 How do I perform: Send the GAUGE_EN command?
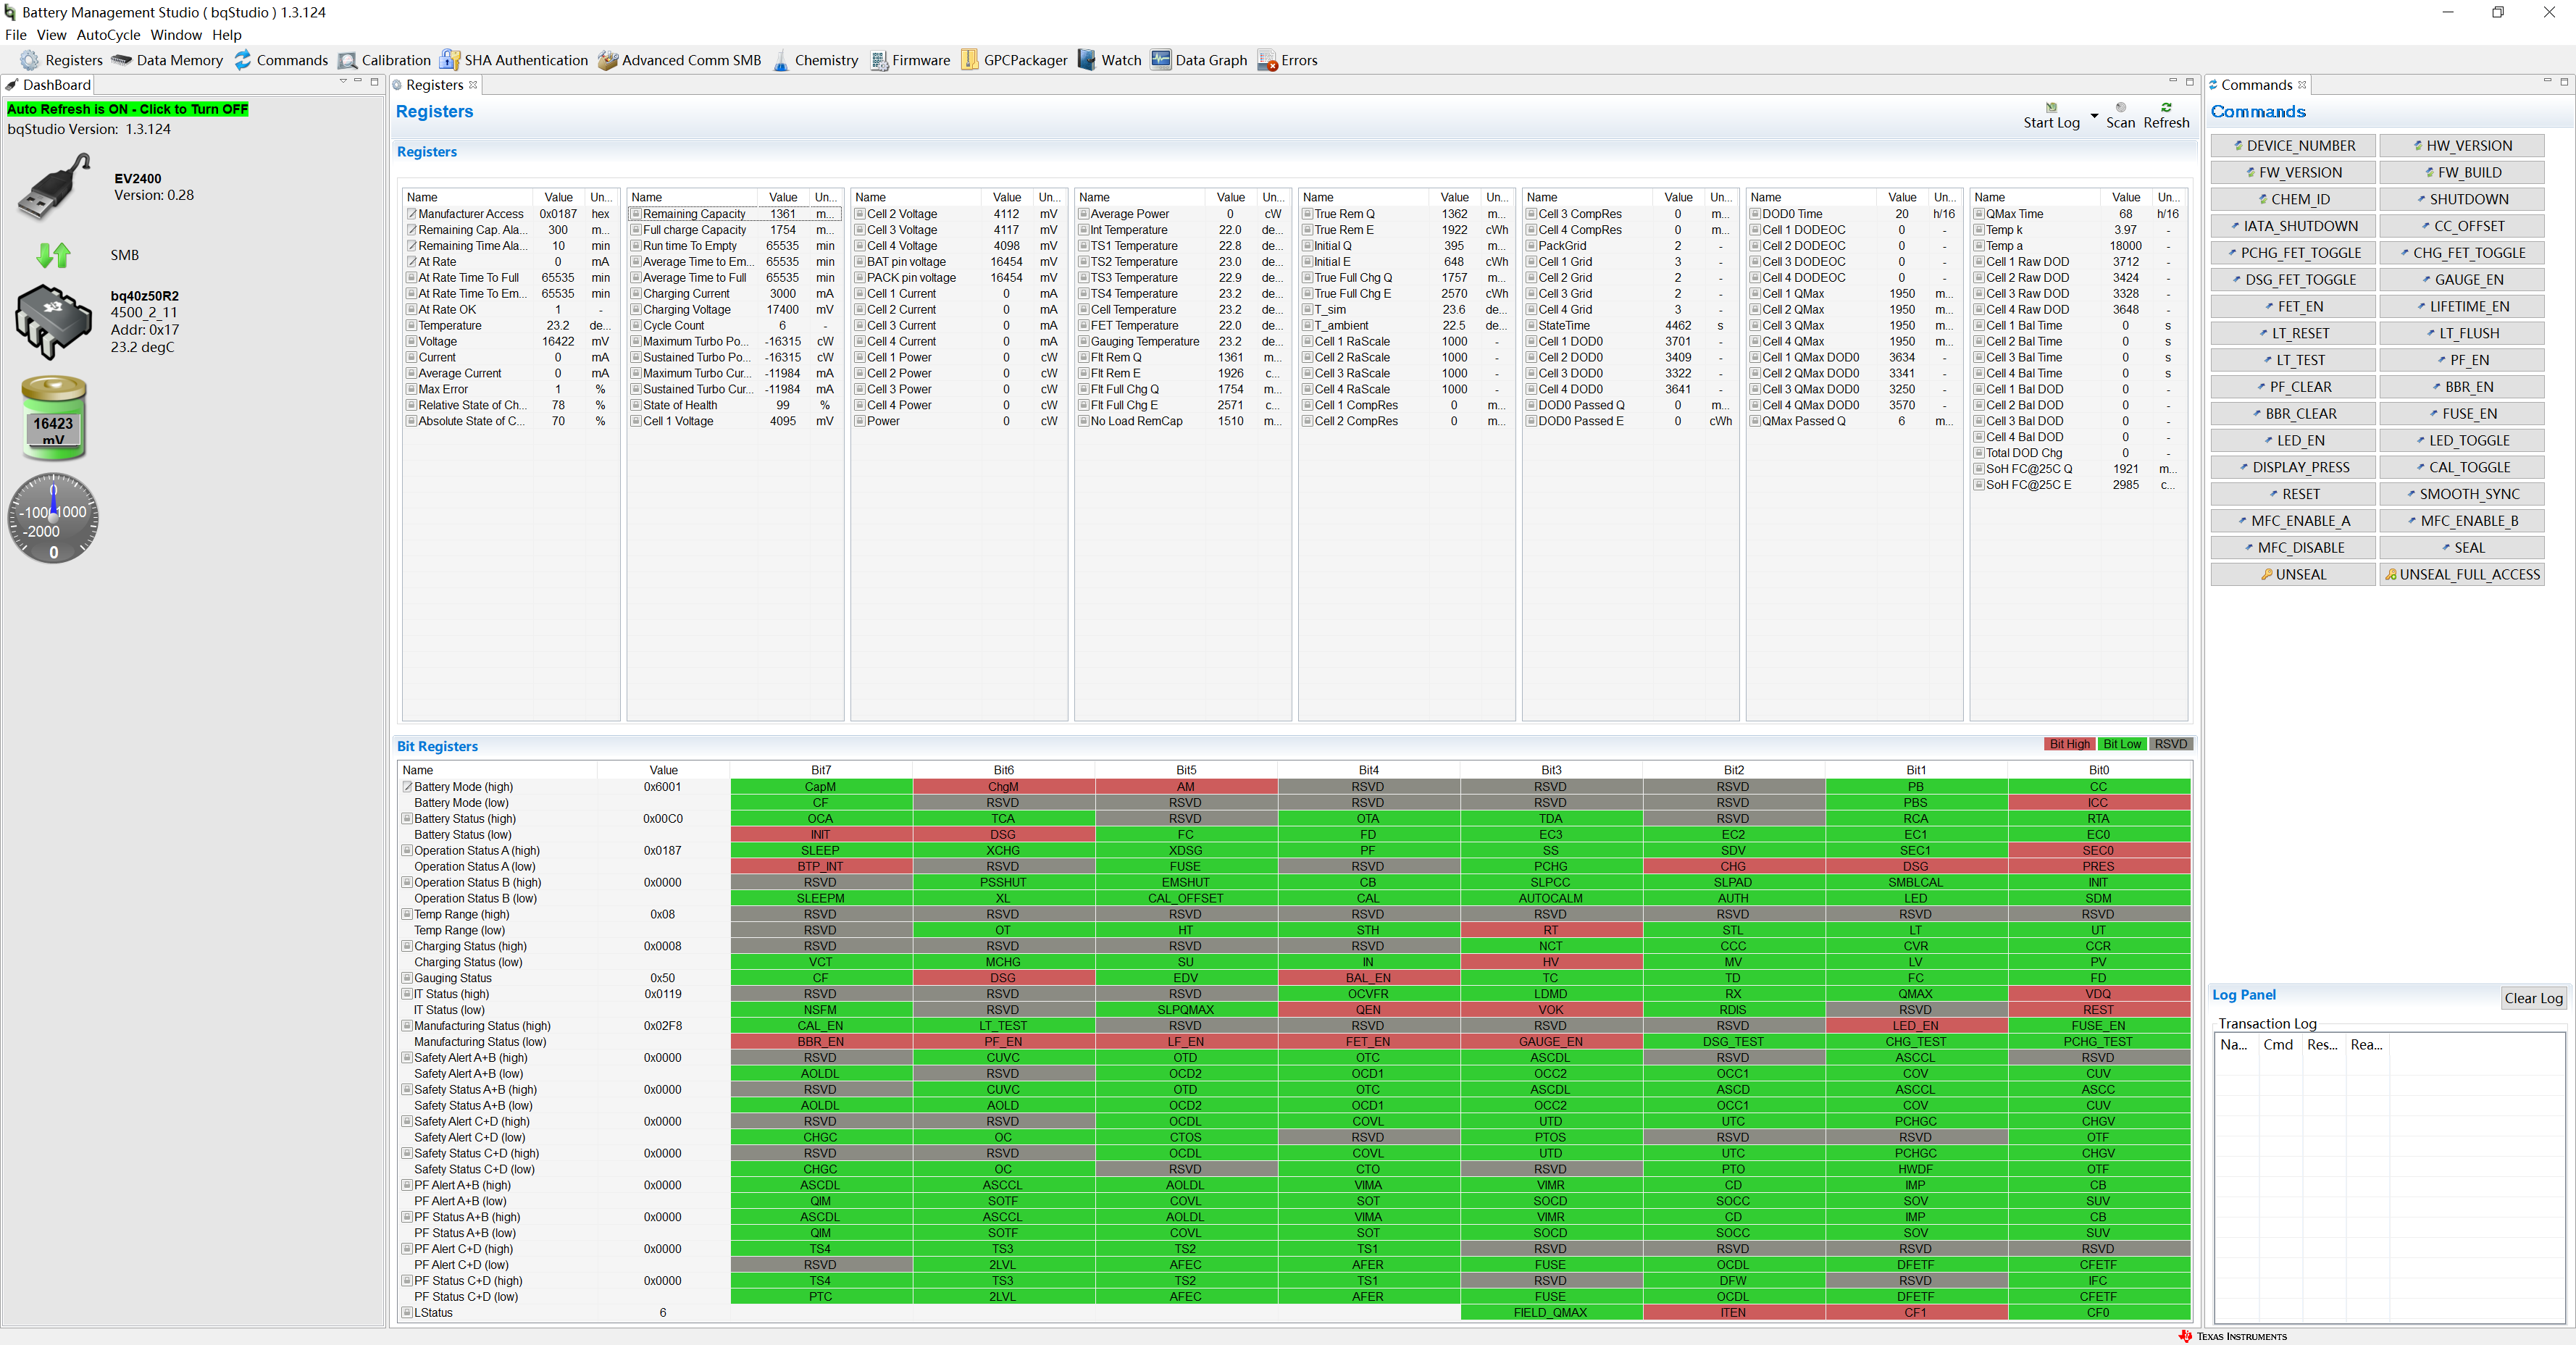click(2462, 280)
